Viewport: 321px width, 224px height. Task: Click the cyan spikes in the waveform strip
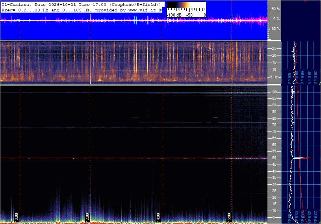(x=135, y=20)
